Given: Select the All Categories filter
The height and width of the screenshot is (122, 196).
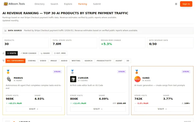Looking at the screenshot, I should tap(15, 61).
